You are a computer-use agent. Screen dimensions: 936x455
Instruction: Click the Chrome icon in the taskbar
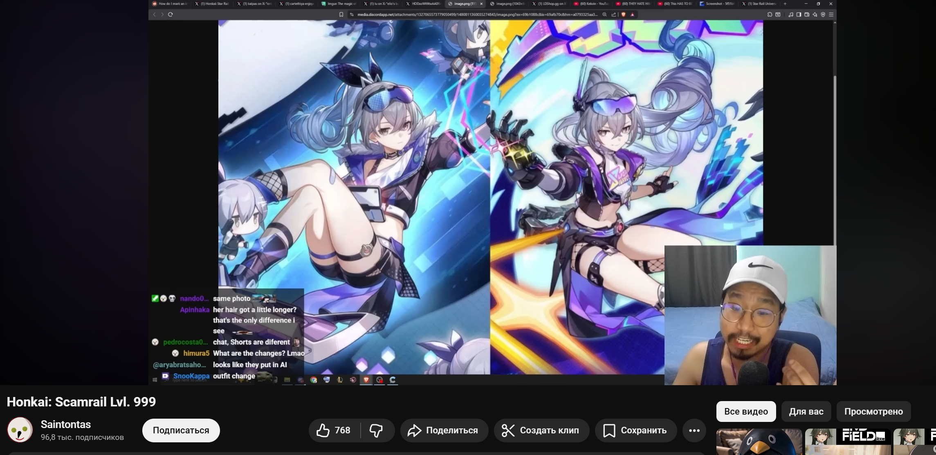click(x=314, y=380)
